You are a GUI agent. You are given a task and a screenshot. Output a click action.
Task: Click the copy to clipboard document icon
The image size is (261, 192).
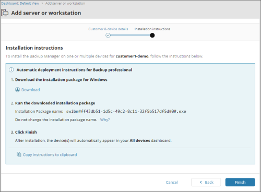click(x=19, y=154)
